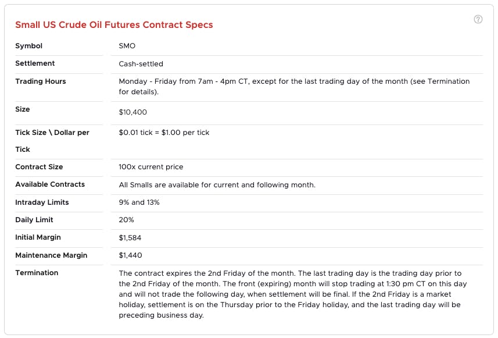Click the $0.01 tick = $1.00 value
This screenshot has height=338, width=498.
164,133
